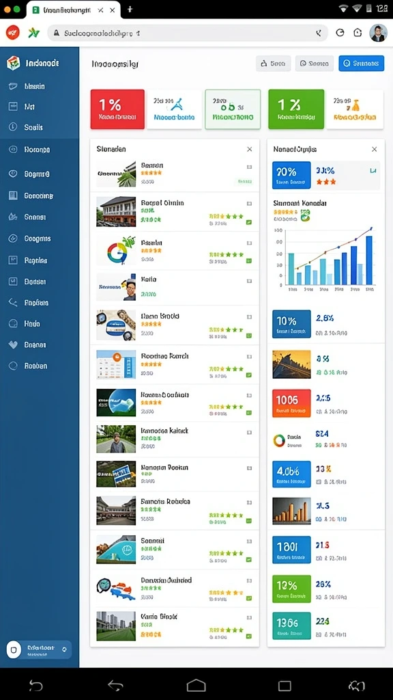Click the green icon right of 90% tile
Screen dimensions: 393x700
[x=373, y=170]
